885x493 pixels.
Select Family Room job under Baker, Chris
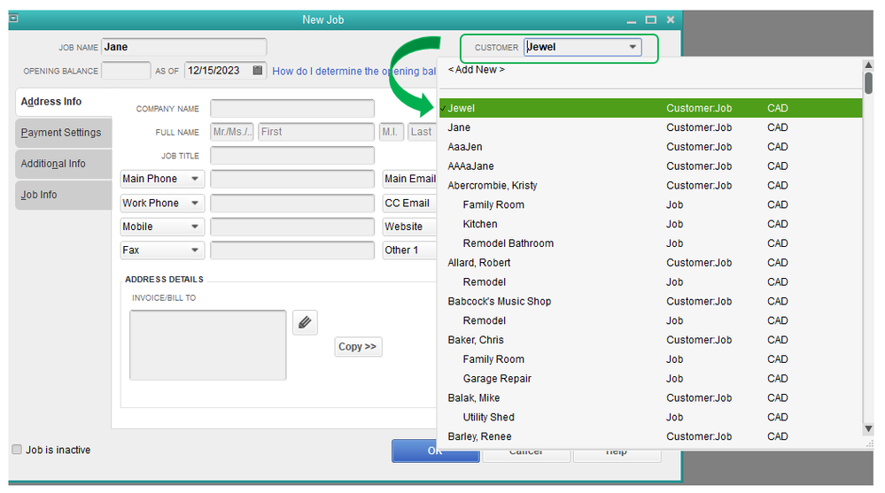[651, 359]
